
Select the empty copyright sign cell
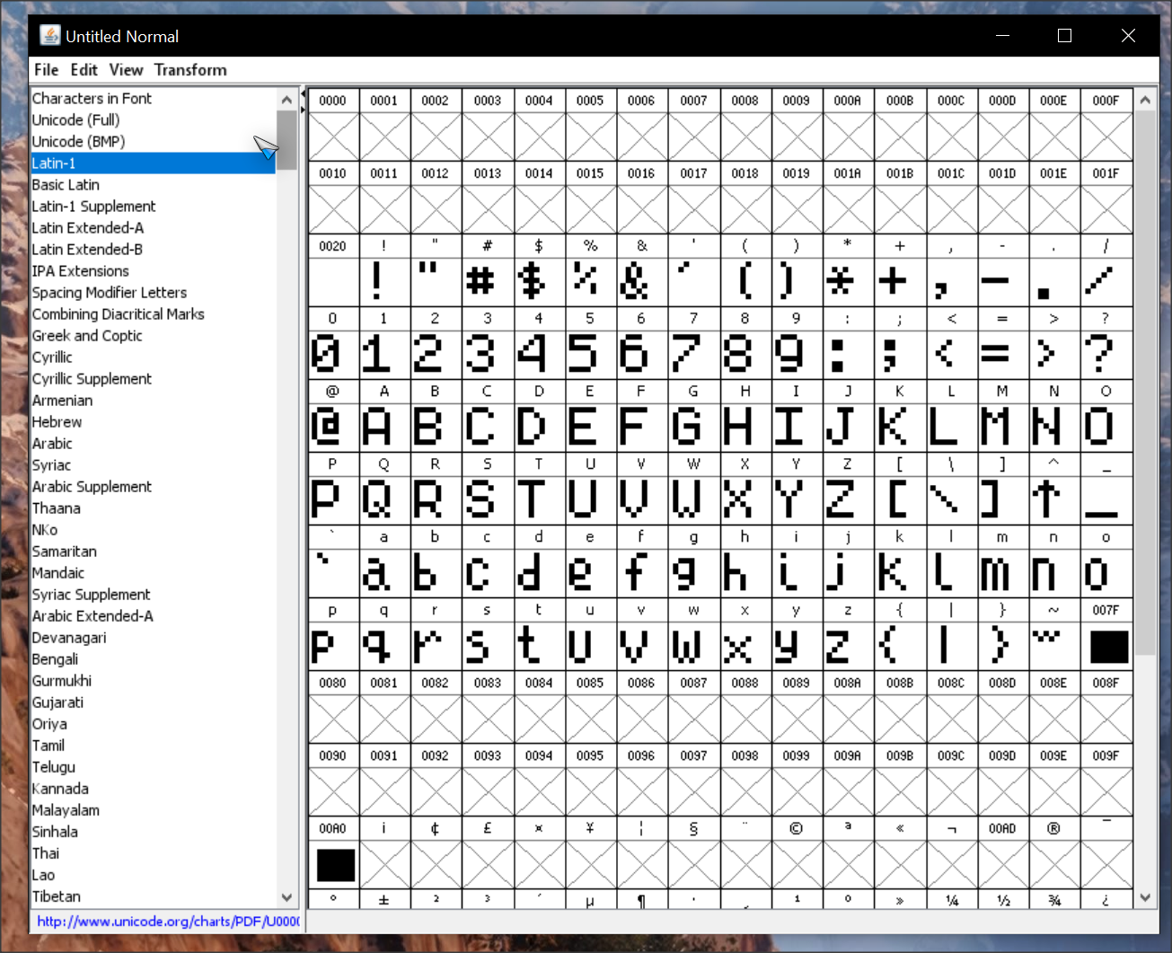pyautogui.click(x=796, y=864)
